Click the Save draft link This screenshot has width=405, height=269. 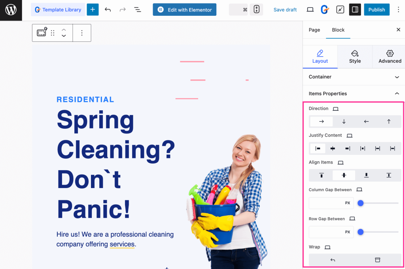tap(285, 9)
